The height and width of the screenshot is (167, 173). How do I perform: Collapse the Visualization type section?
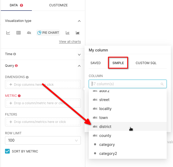(79, 21)
